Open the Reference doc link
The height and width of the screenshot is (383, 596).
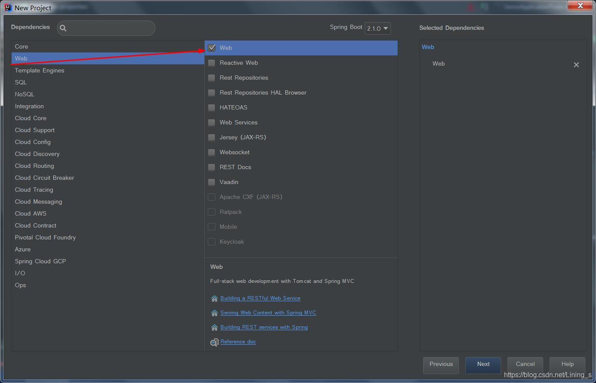coord(238,342)
